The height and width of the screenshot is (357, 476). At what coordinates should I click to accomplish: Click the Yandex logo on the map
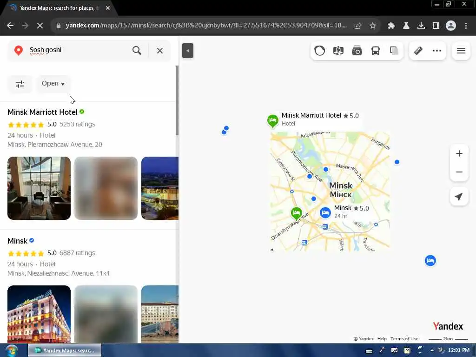448,326
